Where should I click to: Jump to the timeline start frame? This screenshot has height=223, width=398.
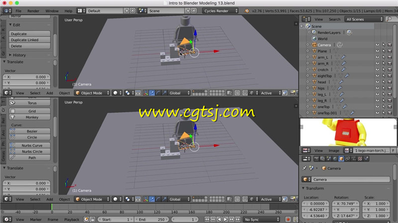click(207, 220)
